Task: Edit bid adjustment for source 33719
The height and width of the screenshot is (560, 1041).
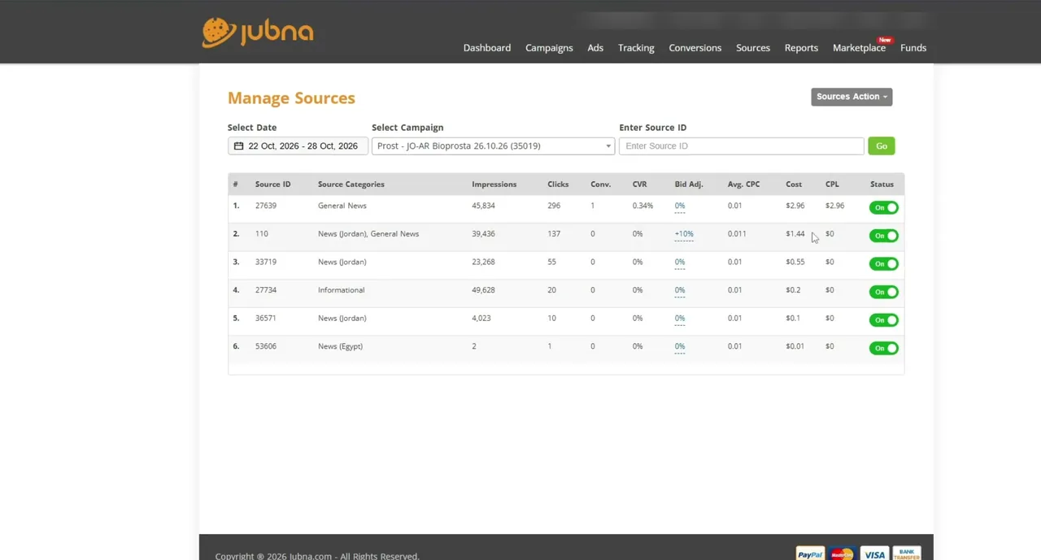Action: pos(680,263)
